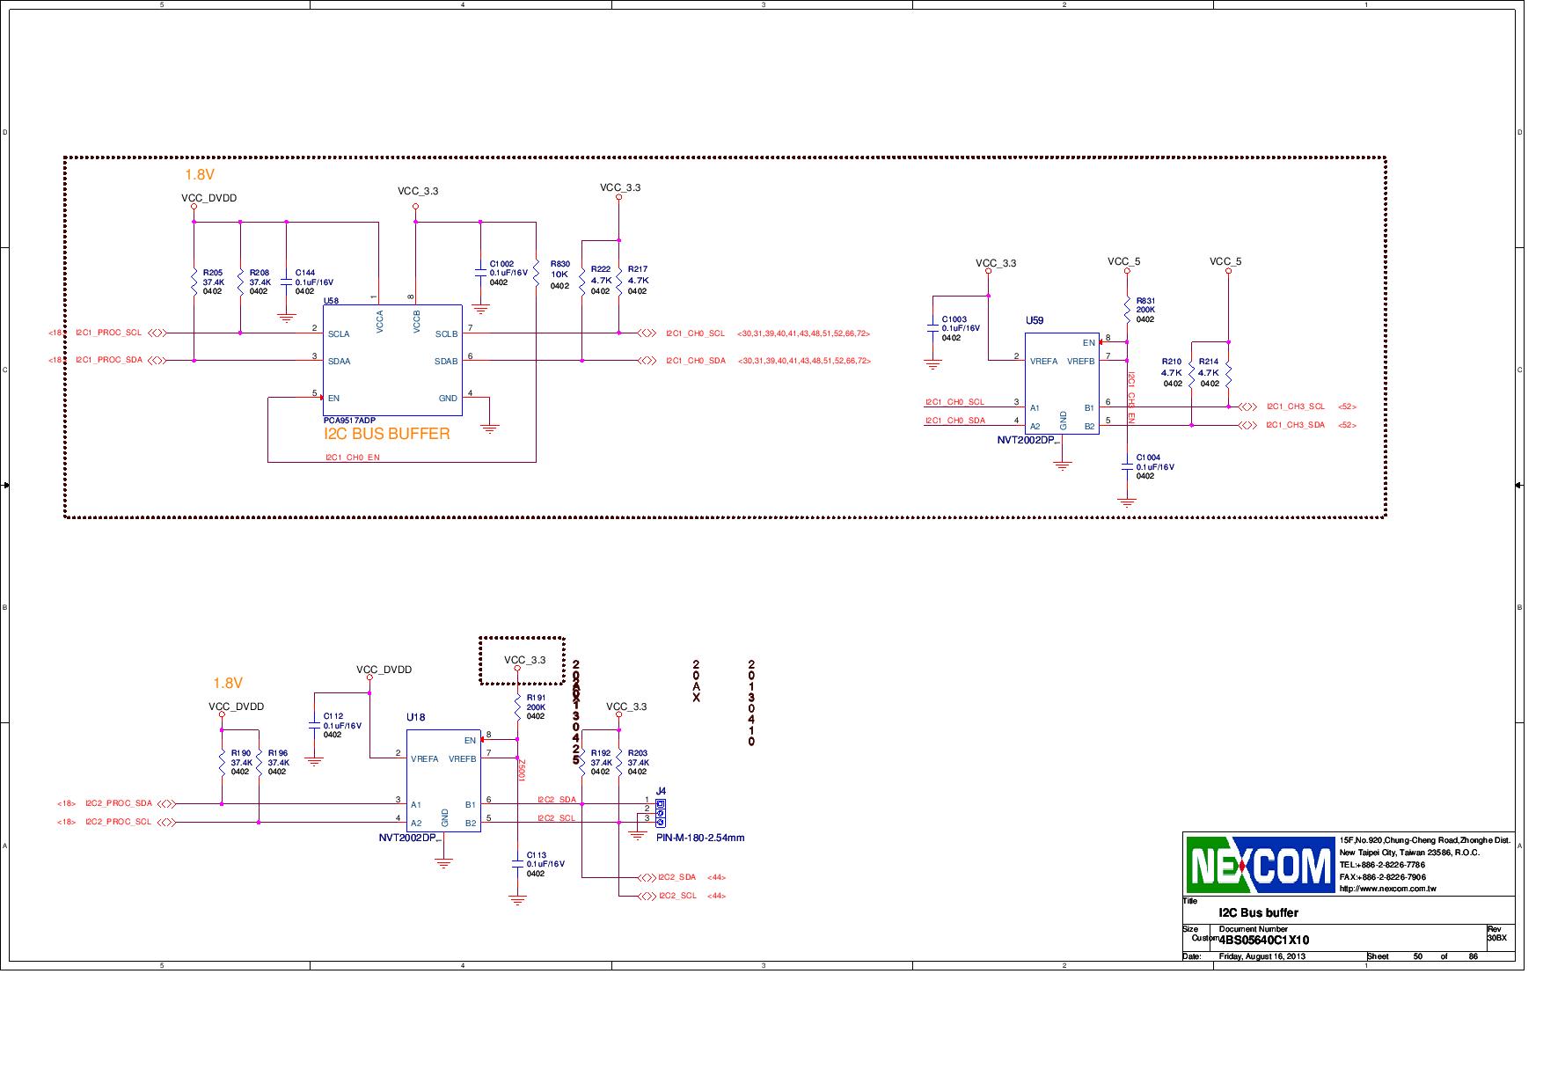Expand the <52> reference on I2C1_CH3_SCL

click(1347, 406)
